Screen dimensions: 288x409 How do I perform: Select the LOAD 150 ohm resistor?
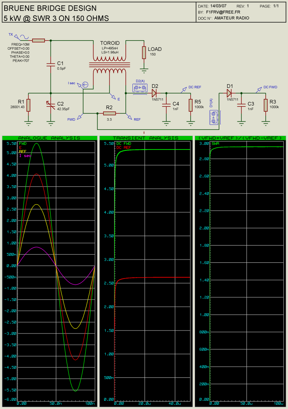click(x=144, y=52)
